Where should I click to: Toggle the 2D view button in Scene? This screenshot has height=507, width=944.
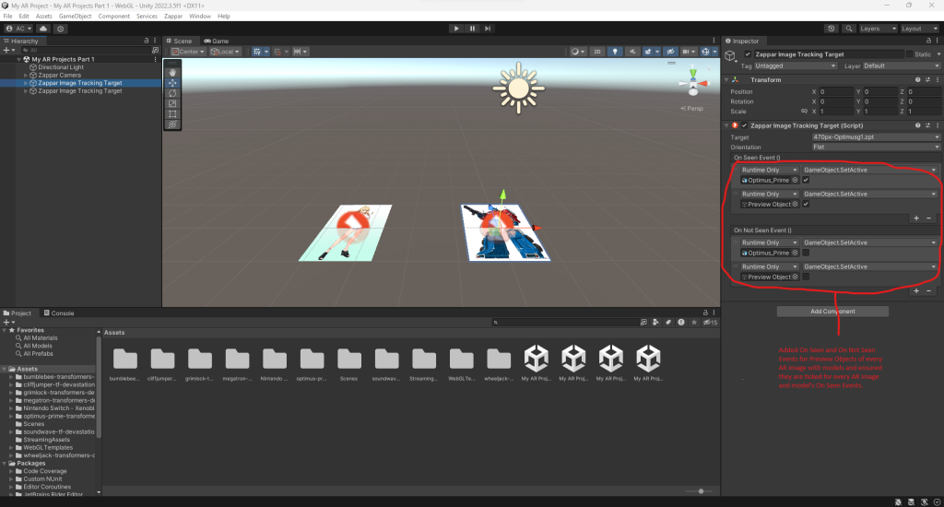tap(596, 52)
